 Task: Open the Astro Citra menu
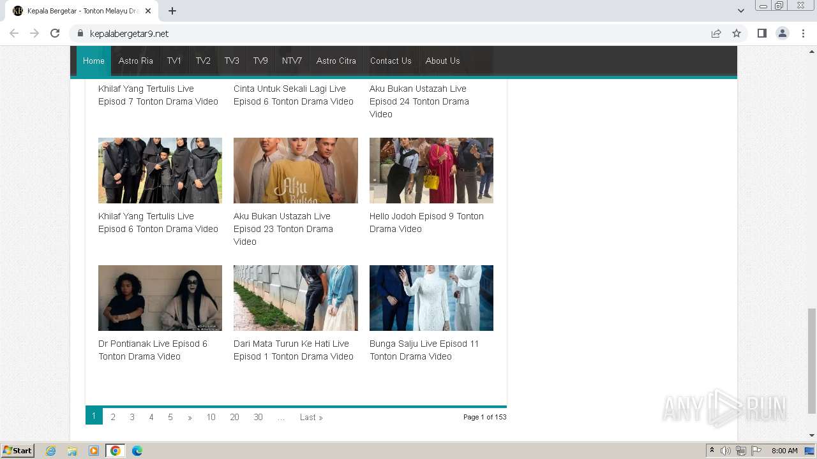pos(336,61)
